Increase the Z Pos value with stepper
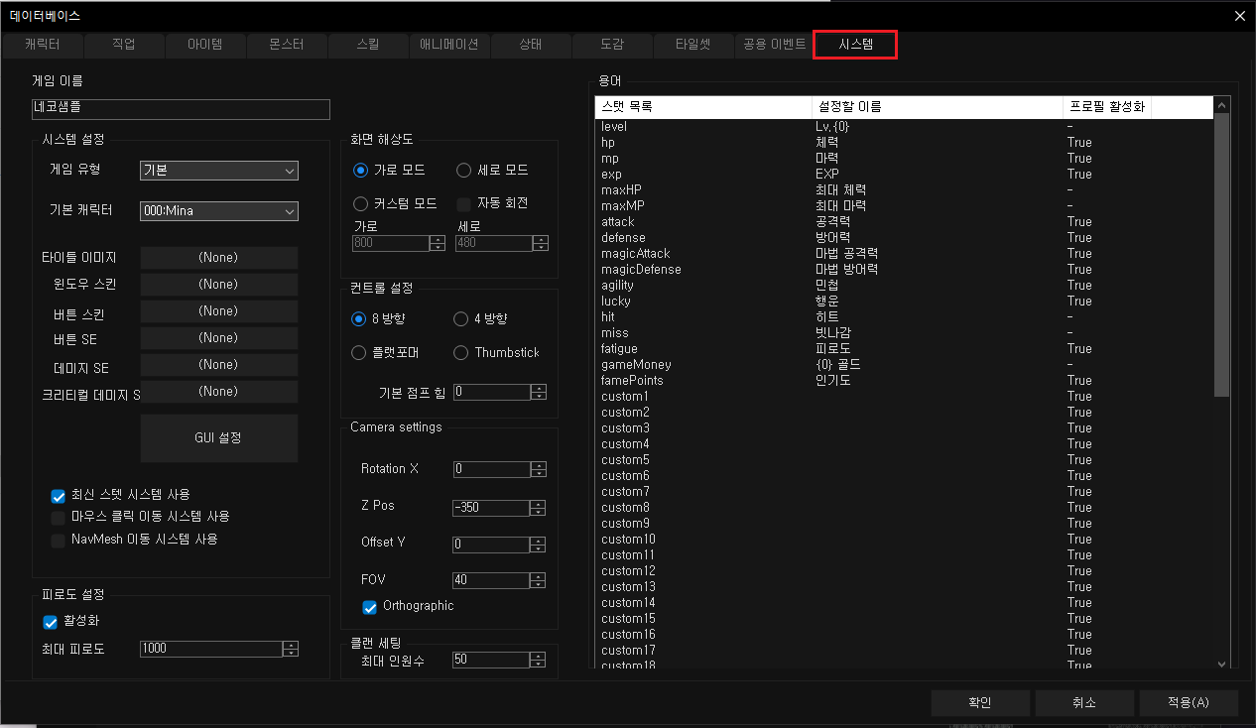Viewport: 1256px width, 728px height. [538, 504]
